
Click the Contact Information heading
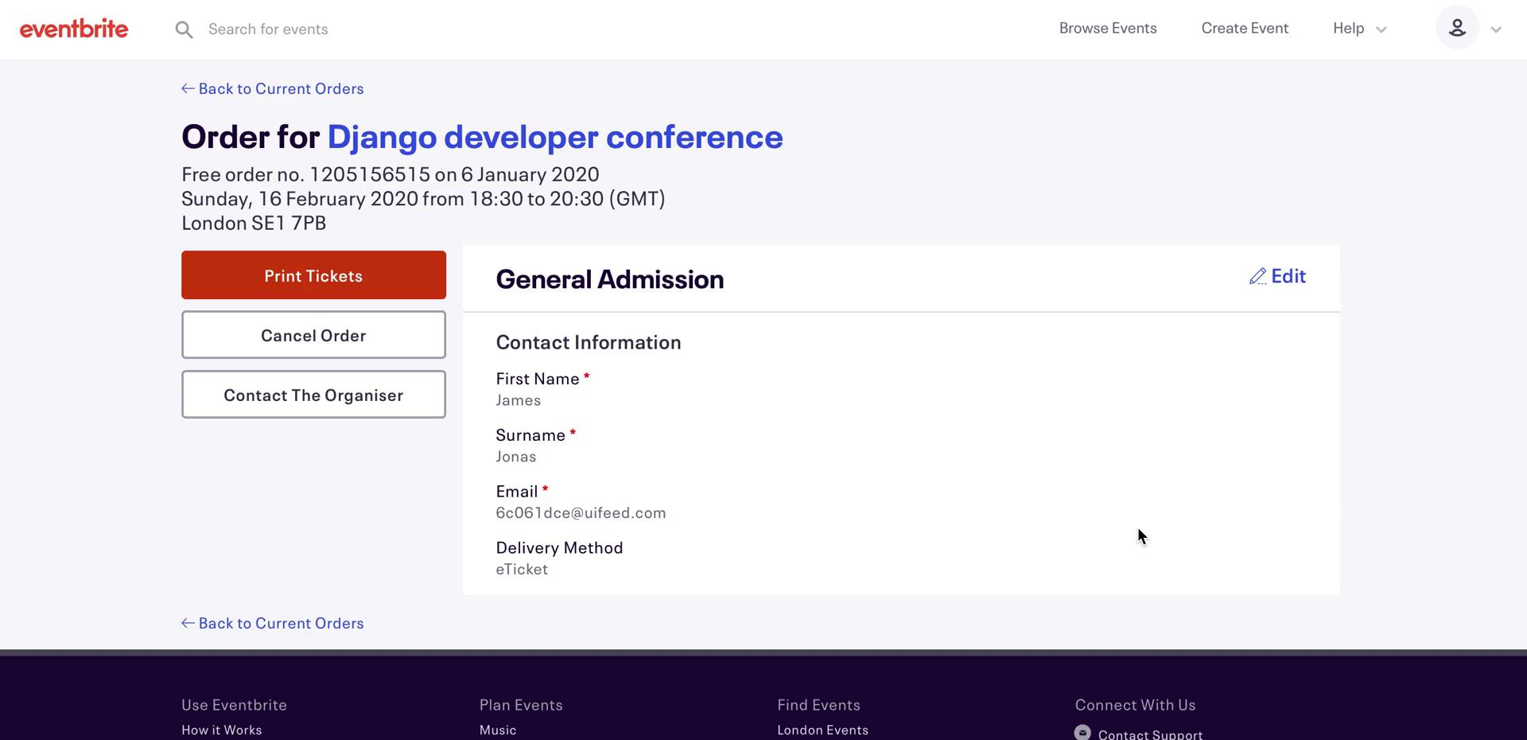point(589,342)
